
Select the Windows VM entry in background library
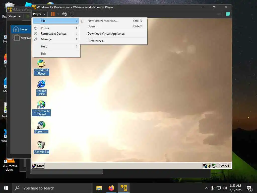[x=22, y=38]
